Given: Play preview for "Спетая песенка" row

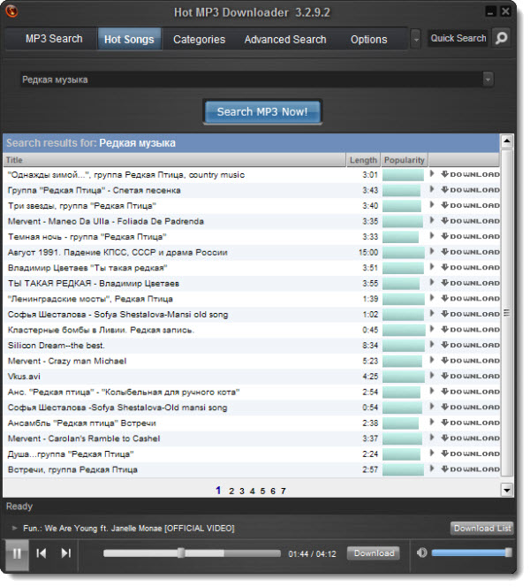Looking at the screenshot, I should click(432, 189).
